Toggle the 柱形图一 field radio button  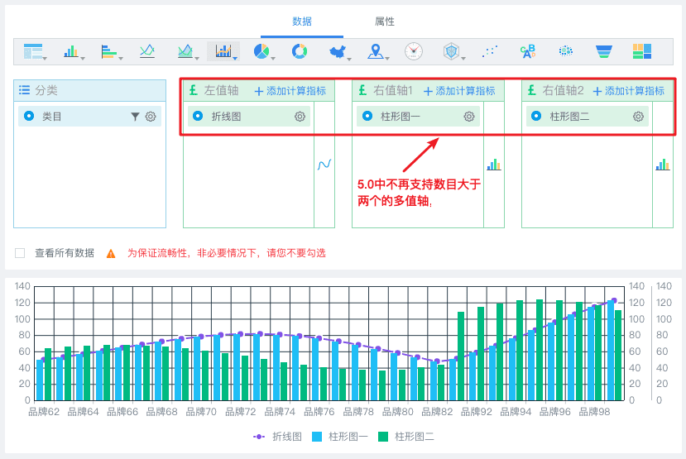coord(367,116)
